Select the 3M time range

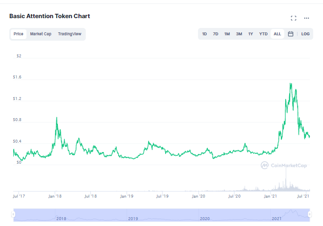pyautogui.click(x=239, y=34)
